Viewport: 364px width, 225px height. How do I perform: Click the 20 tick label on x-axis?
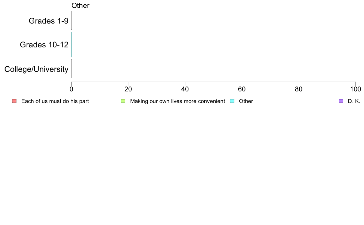[x=128, y=89]
